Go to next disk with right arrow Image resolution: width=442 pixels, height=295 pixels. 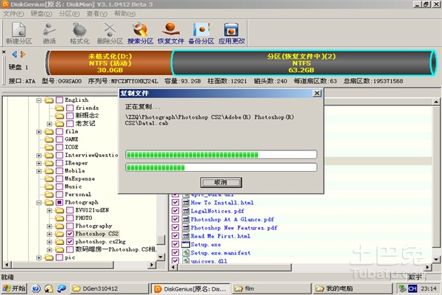coord(23,54)
